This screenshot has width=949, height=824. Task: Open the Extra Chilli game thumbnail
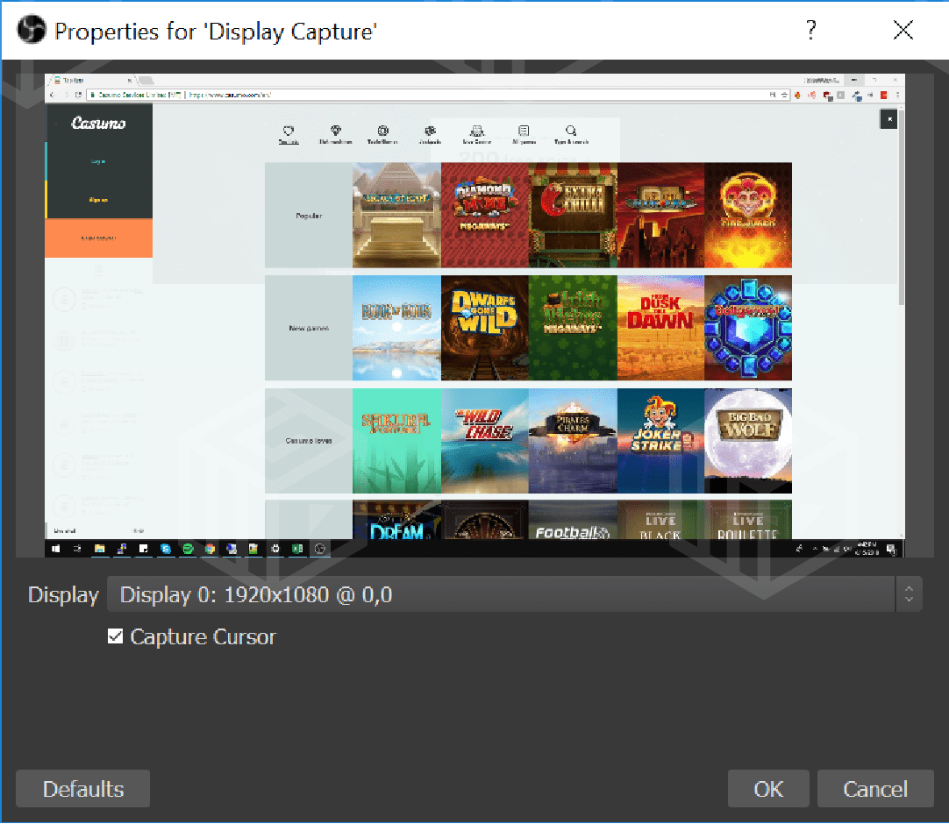[x=573, y=215]
